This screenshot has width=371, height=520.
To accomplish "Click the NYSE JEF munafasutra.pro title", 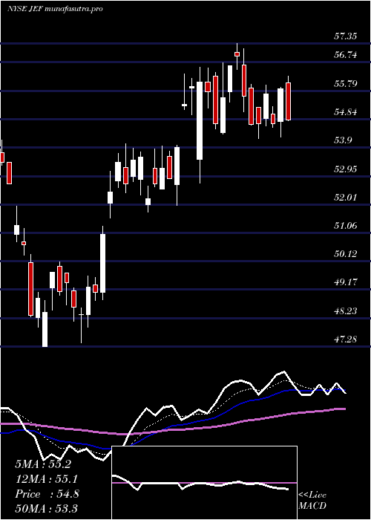I will 55,9.
